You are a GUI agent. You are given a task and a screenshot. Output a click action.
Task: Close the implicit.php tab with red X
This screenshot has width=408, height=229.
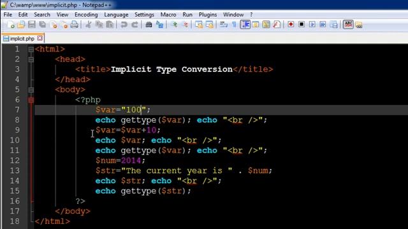click(x=40, y=38)
